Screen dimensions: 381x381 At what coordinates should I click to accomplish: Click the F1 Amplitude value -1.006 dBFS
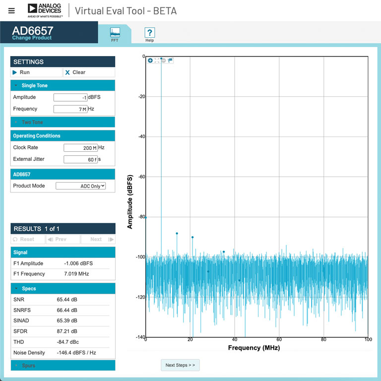(78, 263)
